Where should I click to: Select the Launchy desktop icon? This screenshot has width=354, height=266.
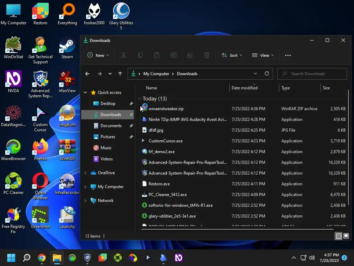coord(67,218)
